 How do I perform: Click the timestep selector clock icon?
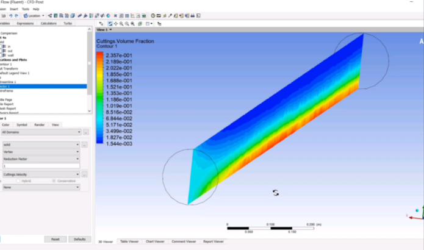153,15
